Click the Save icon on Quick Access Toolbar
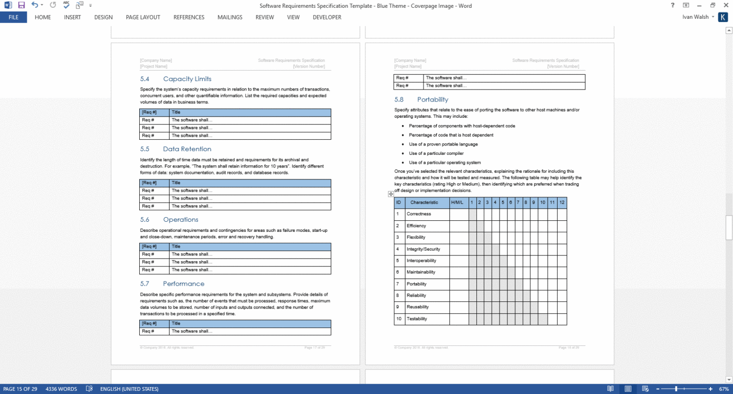733x394 pixels. (x=20, y=4)
